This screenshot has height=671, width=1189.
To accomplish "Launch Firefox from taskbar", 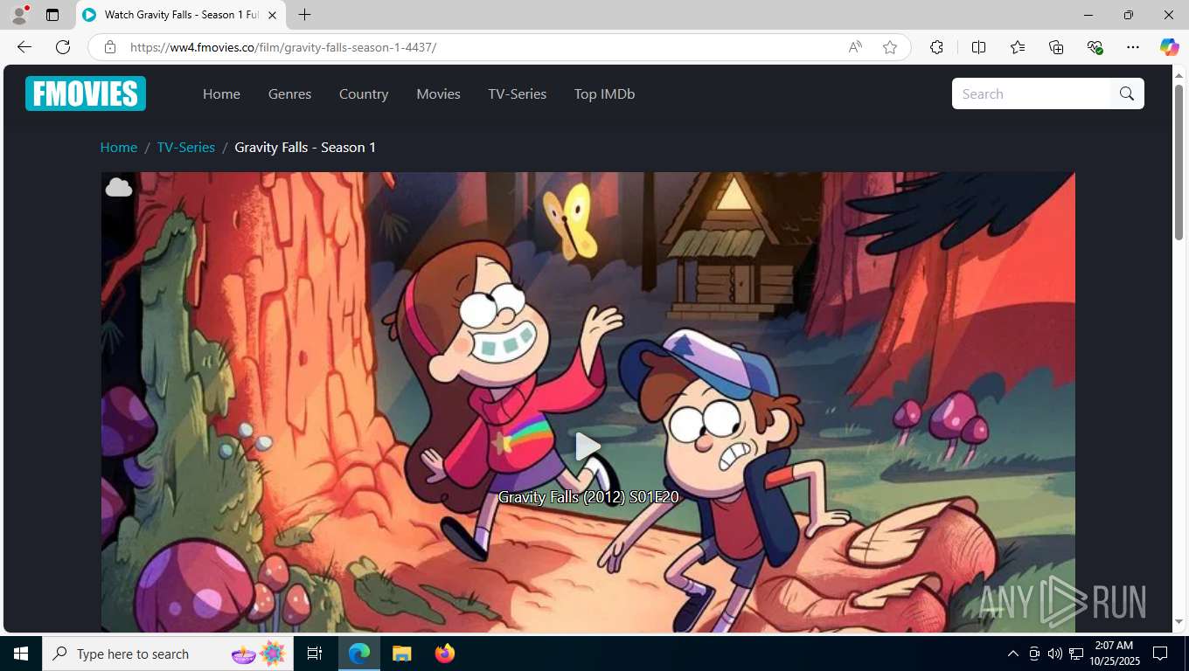I will pos(445,654).
